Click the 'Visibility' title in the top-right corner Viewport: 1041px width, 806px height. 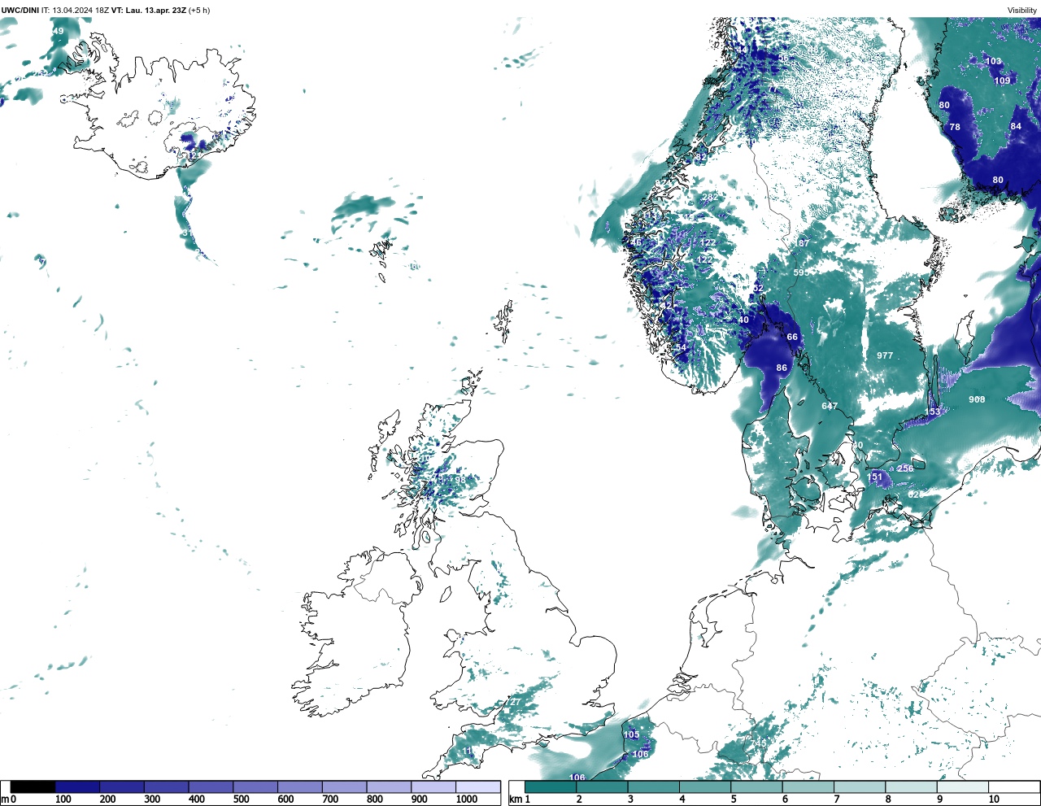click(1022, 11)
